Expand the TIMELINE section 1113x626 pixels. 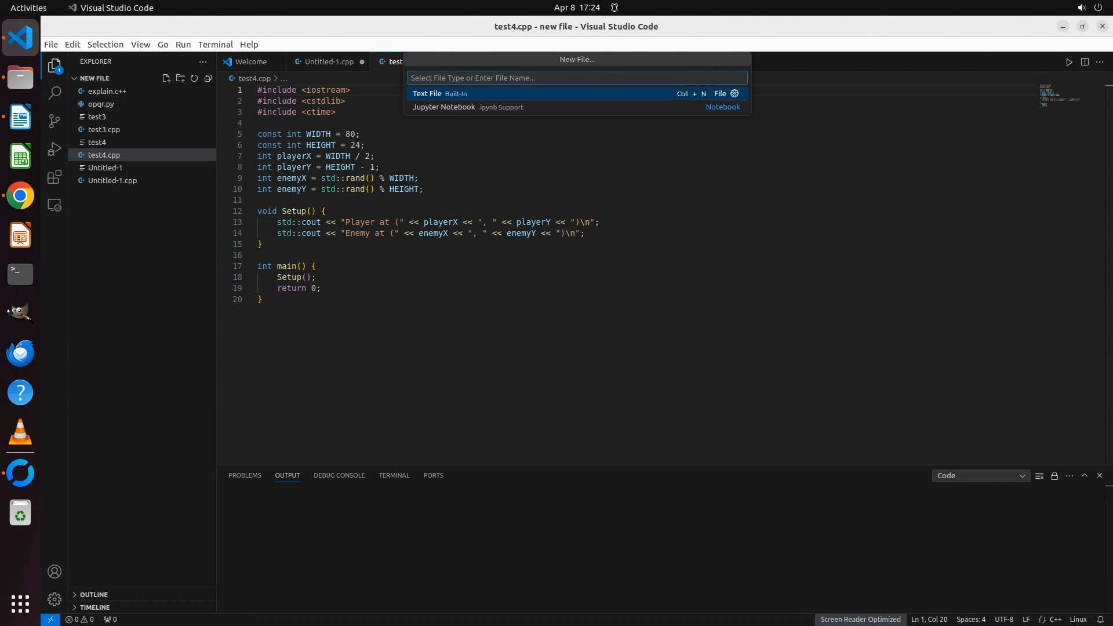click(x=94, y=607)
